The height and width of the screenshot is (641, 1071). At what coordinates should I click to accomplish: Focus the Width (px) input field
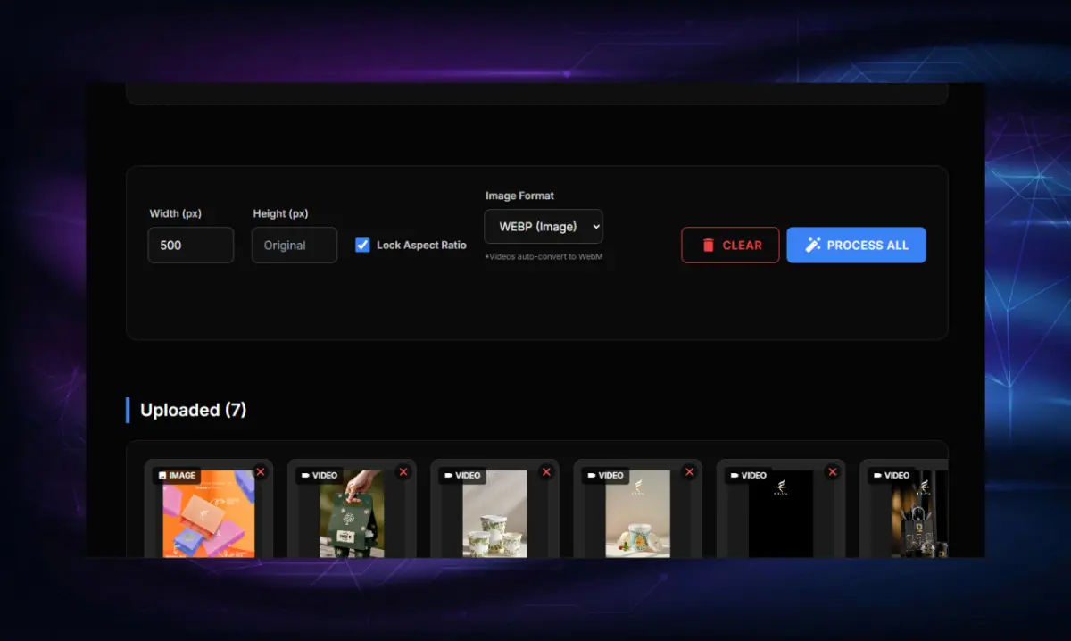pos(191,245)
